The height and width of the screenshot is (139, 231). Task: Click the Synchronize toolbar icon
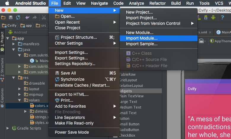[x=18, y=17]
